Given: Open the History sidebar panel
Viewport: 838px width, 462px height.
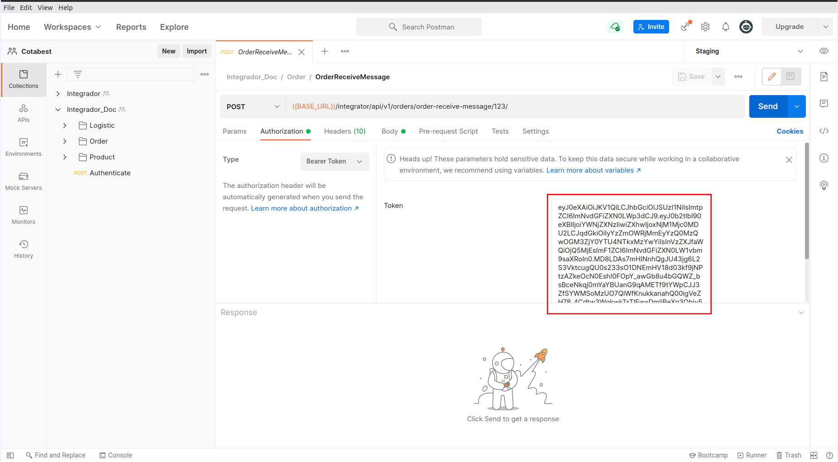Looking at the screenshot, I should pos(24,249).
